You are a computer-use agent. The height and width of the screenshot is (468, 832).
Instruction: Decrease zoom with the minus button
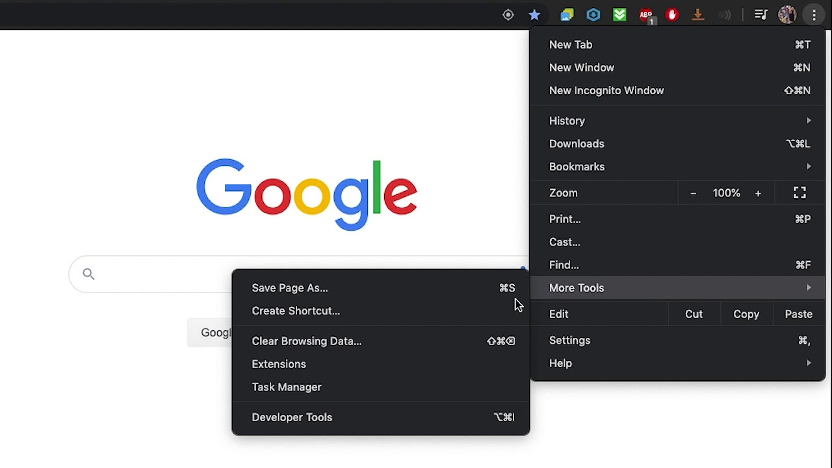coord(694,193)
